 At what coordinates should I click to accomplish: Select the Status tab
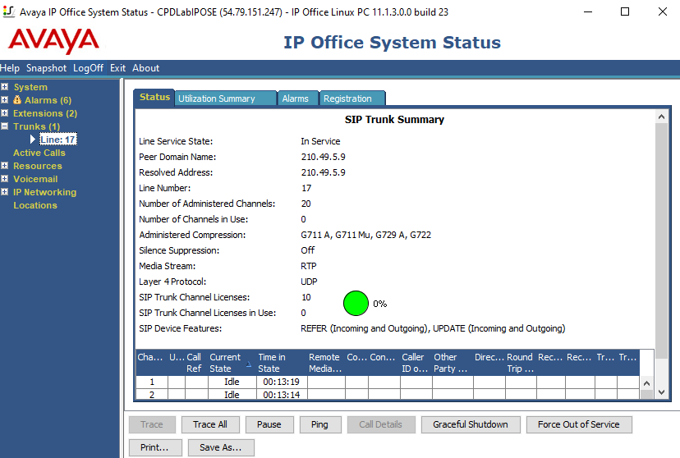[x=154, y=97]
